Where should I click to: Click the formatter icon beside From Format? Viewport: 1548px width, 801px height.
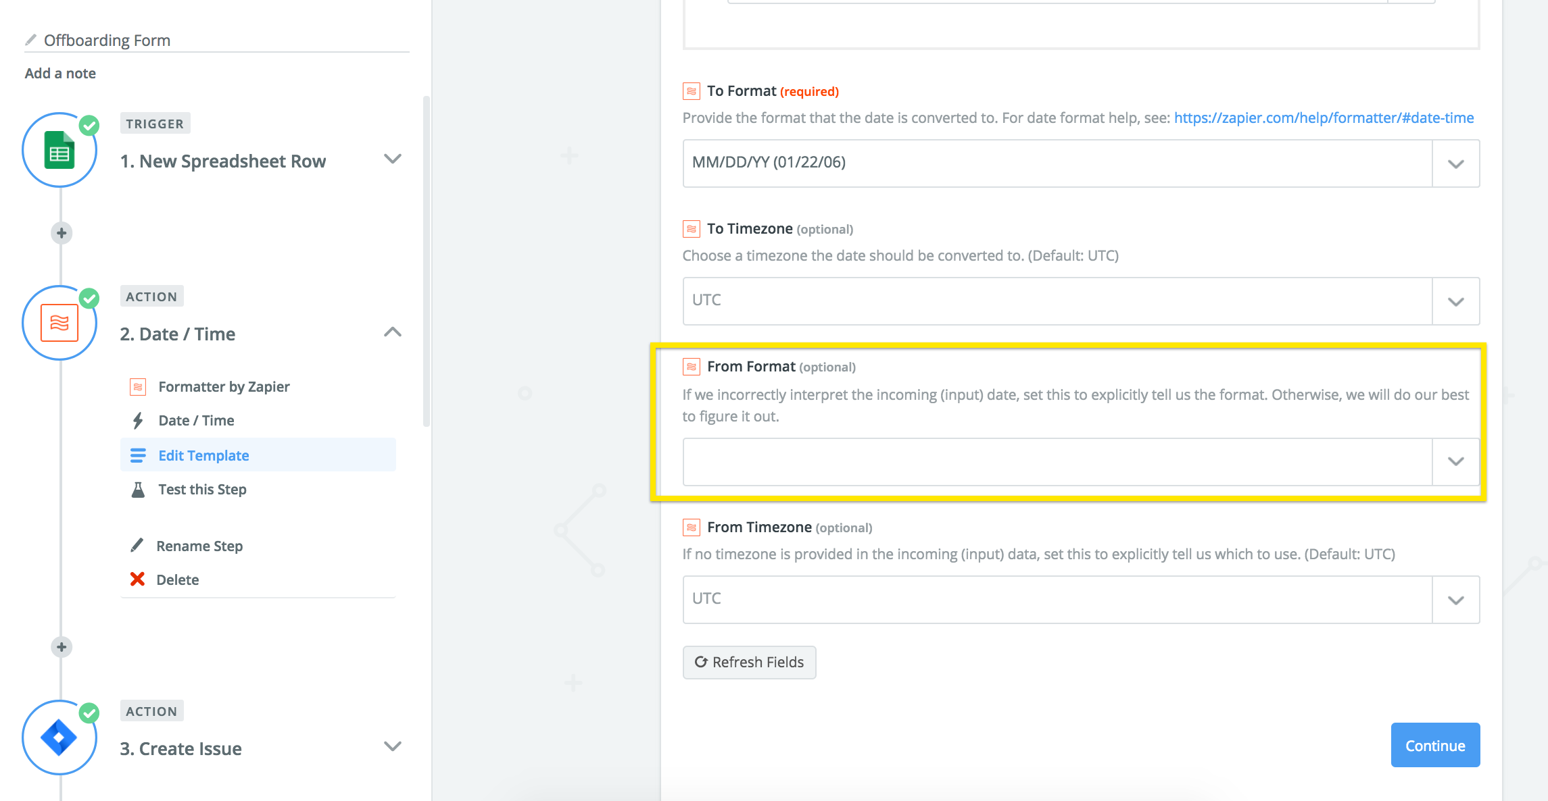[x=691, y=366]
